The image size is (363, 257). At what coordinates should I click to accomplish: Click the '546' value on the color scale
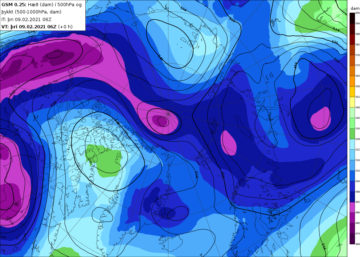pyautogui.click(x=358, y=108)
